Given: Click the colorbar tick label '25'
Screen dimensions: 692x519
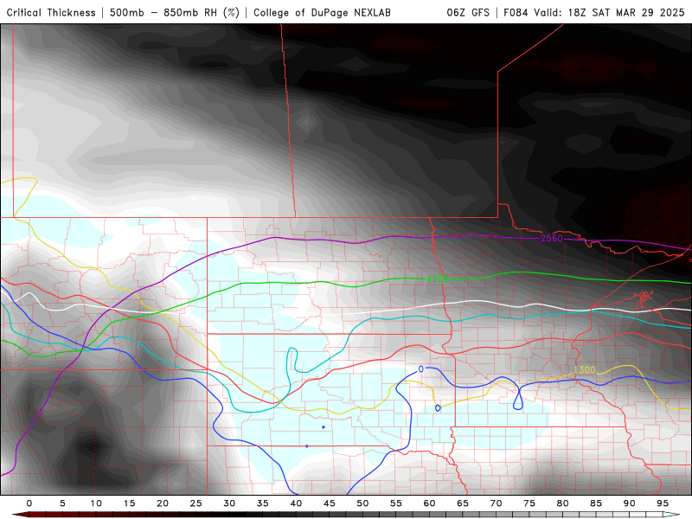Looking at the screenshot, I should tap(196, 503).
